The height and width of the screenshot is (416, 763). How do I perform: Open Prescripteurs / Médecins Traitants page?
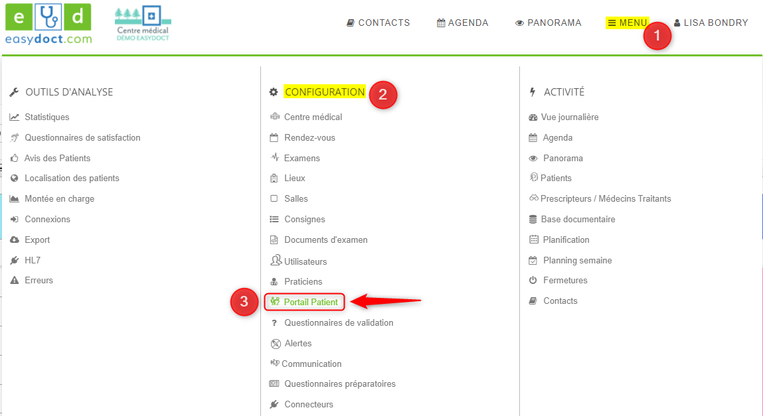click(606, 199)
